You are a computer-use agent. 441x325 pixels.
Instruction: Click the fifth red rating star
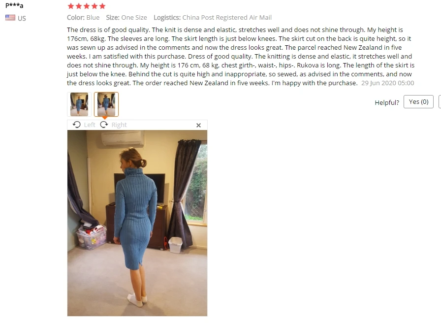click(102, 6)
